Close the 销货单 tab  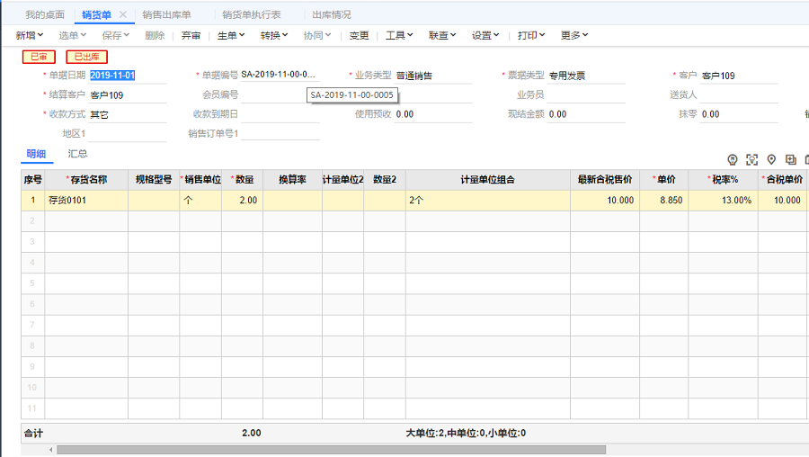click(123, 15)
